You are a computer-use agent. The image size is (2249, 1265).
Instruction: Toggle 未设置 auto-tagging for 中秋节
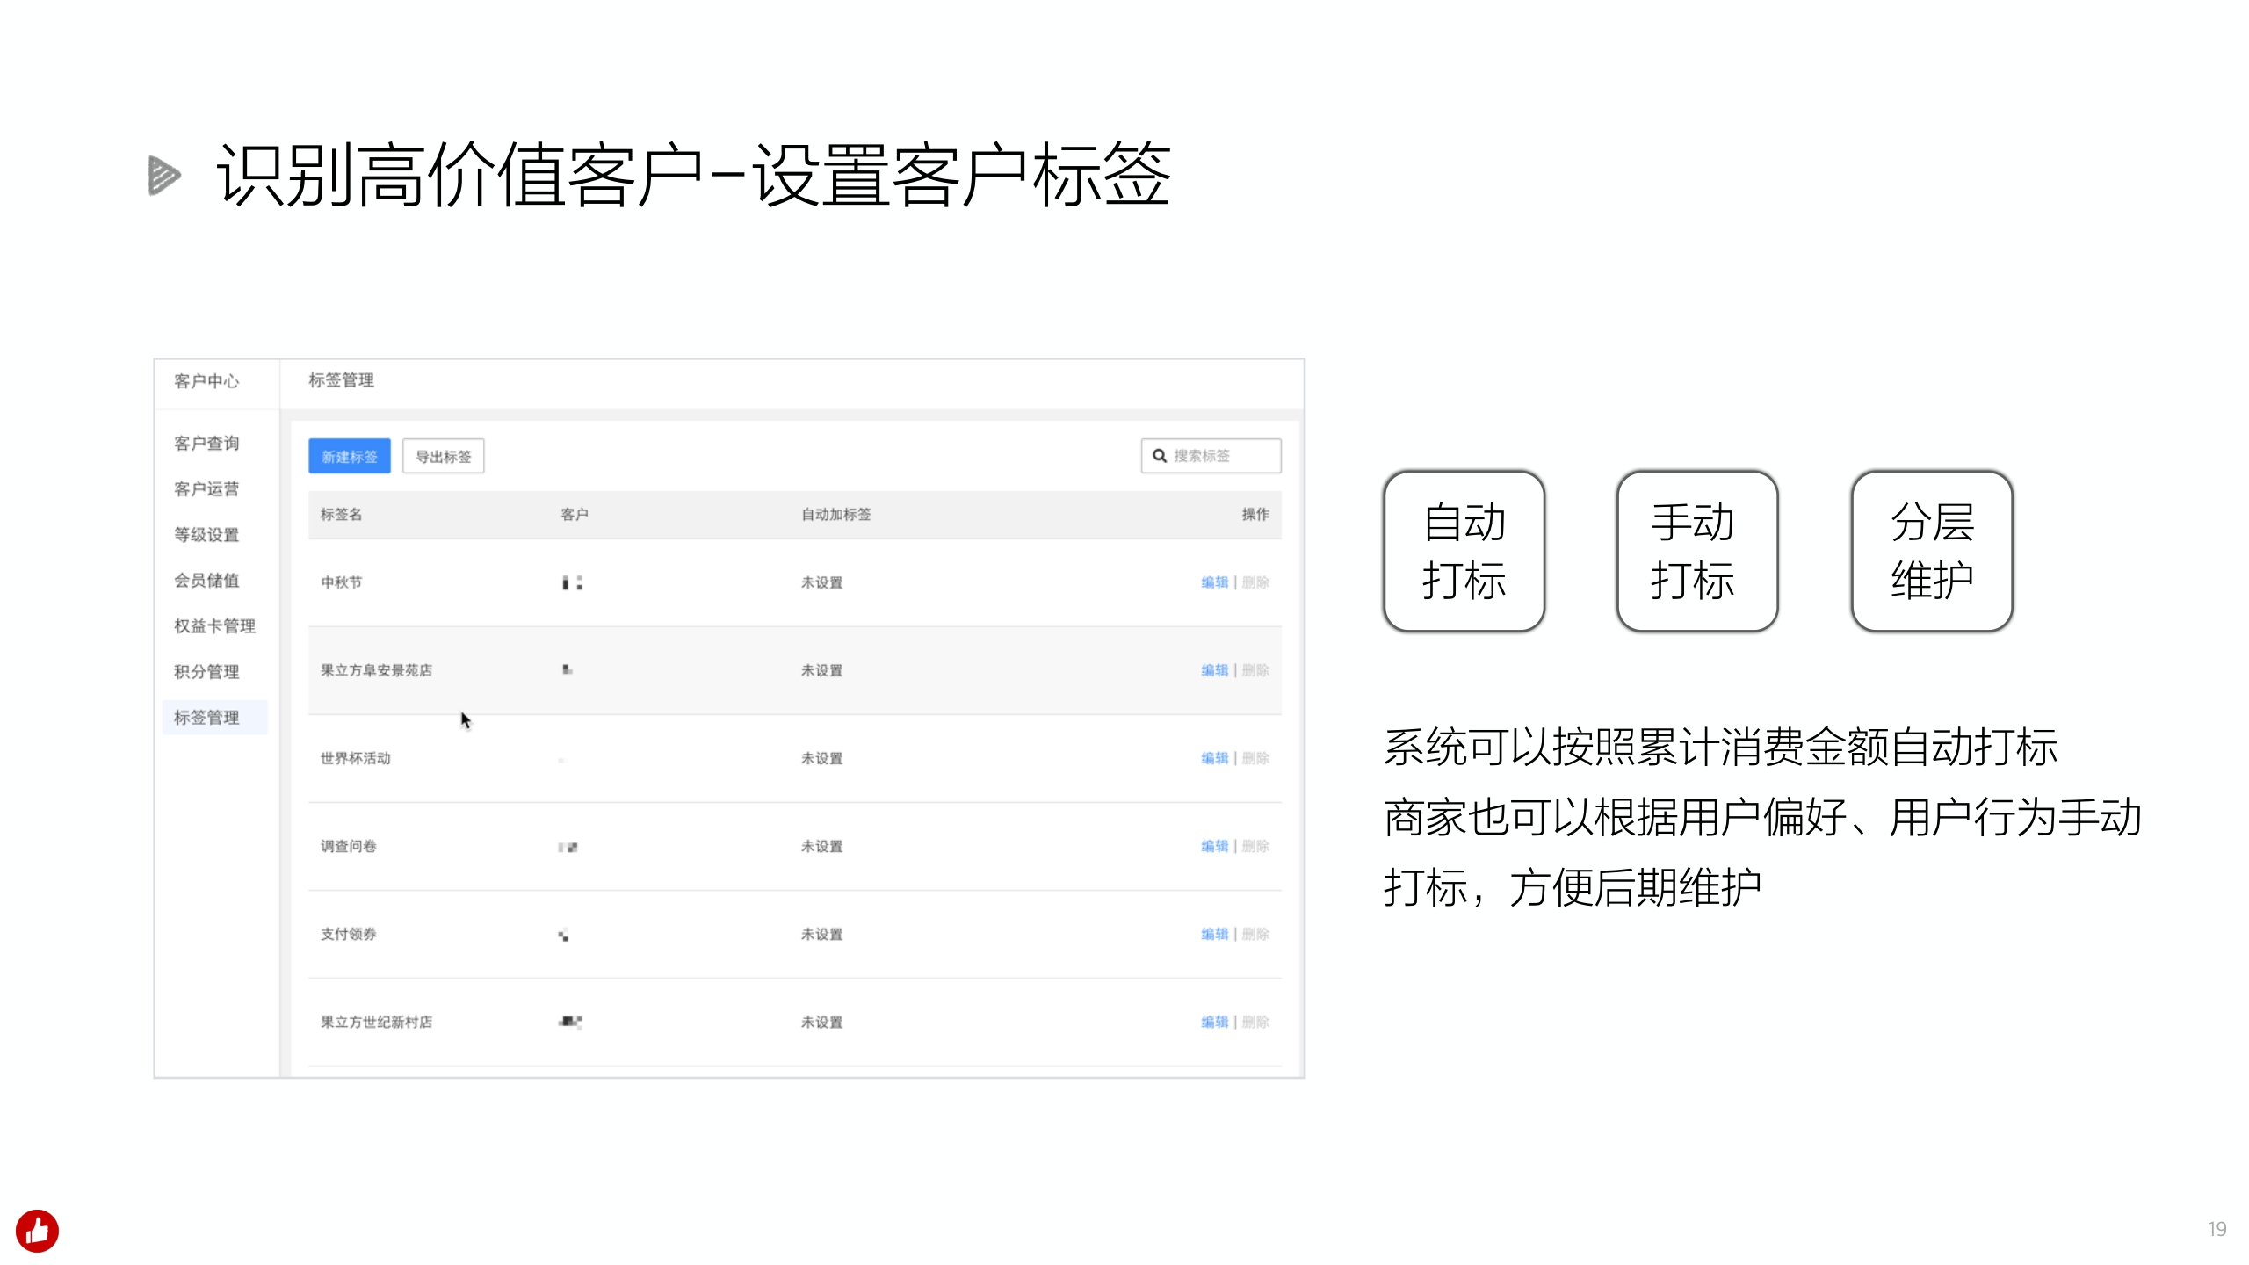pos(821,582)
